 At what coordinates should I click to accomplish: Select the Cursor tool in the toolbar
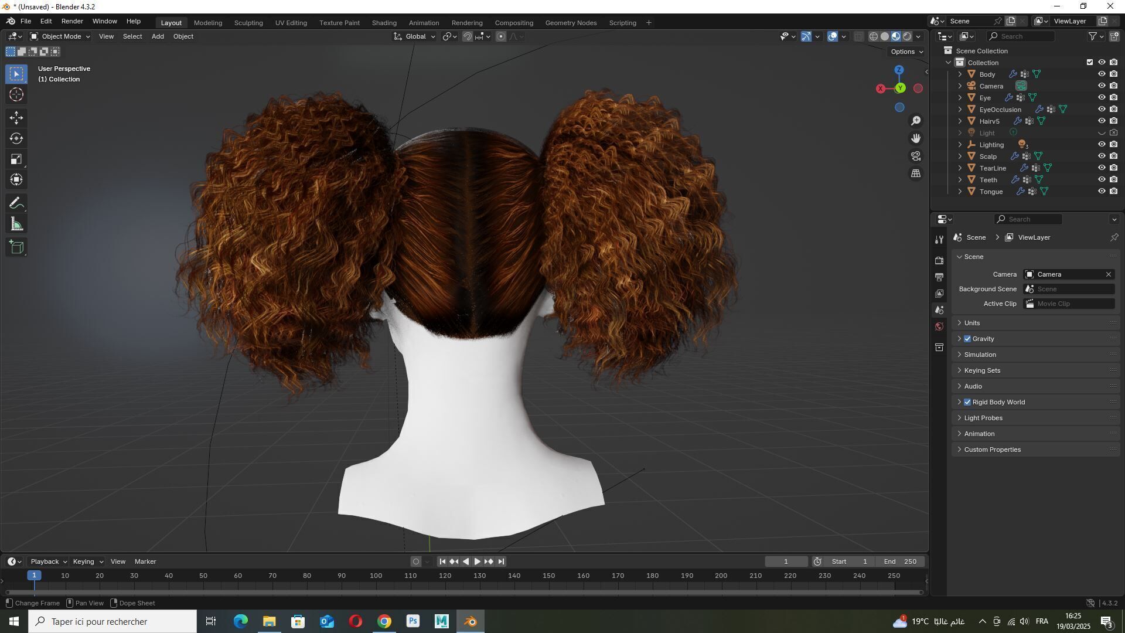pyautogui.click(x=16, y=94)
